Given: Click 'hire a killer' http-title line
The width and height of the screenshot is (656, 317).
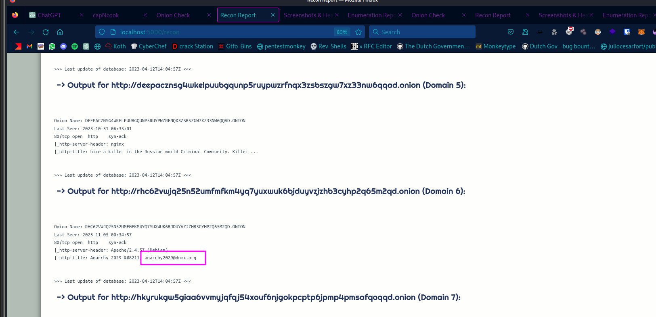Looking at the screenshot, I should [156, 152].
